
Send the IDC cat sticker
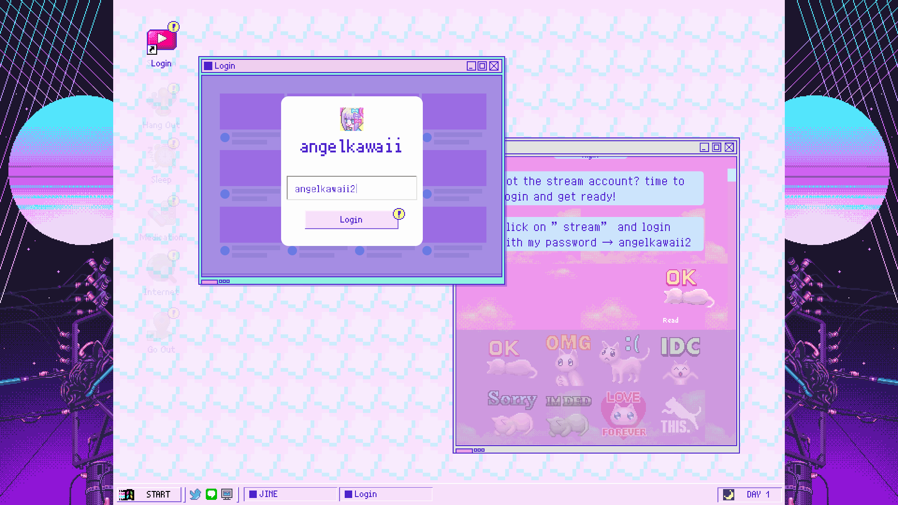pos(680,360)
